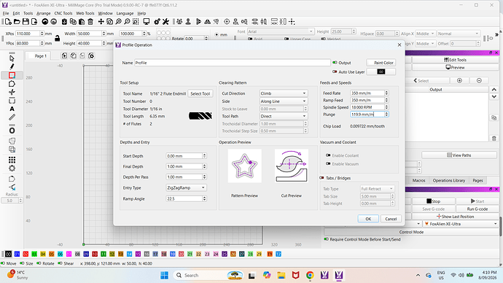Open the Cut Direction dropdown showing Climb
This screenshot has height=283, width=503.
[x=284, y=93]
